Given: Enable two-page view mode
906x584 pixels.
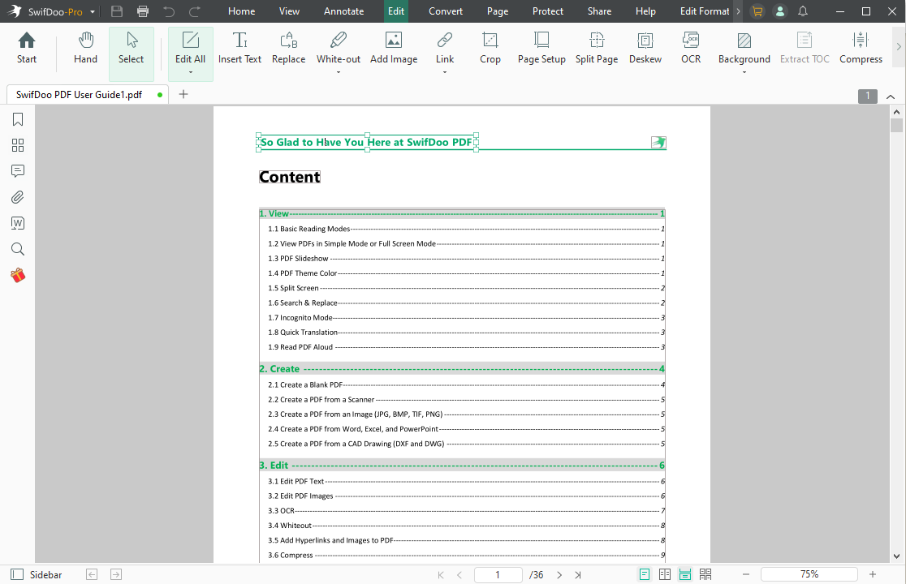Looking at the screenshot, I should [x=664, y=574].
